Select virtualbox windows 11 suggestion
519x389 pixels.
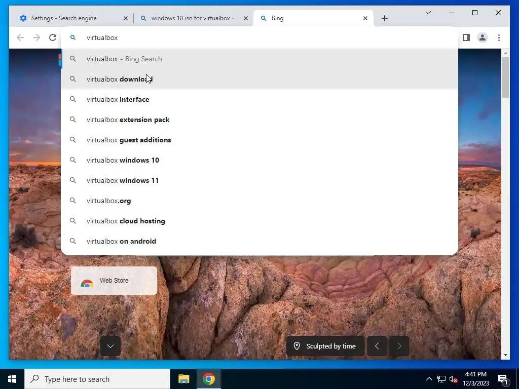tap(259, 180)
